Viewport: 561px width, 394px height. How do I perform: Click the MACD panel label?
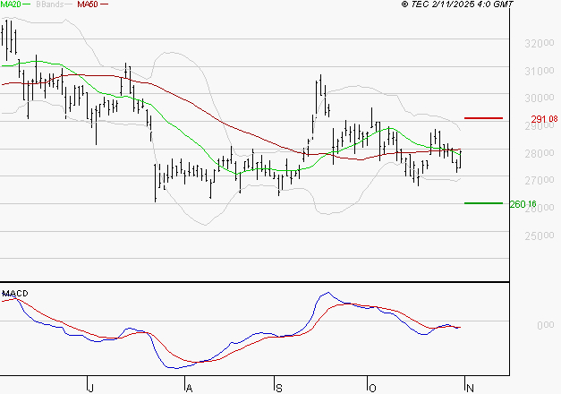pos(15,294)
